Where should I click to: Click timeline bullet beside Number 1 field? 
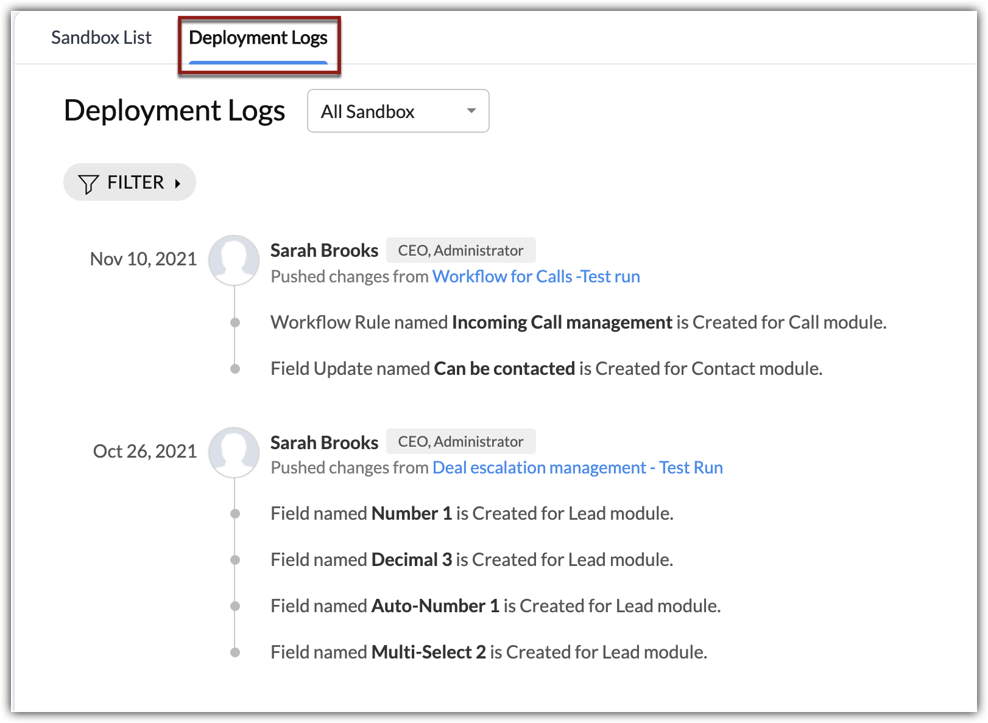(x=235, y=514)
